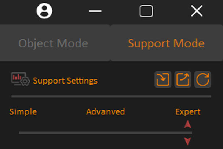Minimize the application window
Viewport: 223px width, 149px height.
point(95,11)
